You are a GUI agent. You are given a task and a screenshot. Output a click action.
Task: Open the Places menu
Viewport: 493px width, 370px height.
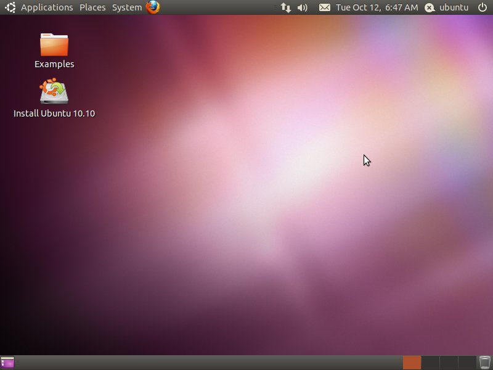[92, 7]
